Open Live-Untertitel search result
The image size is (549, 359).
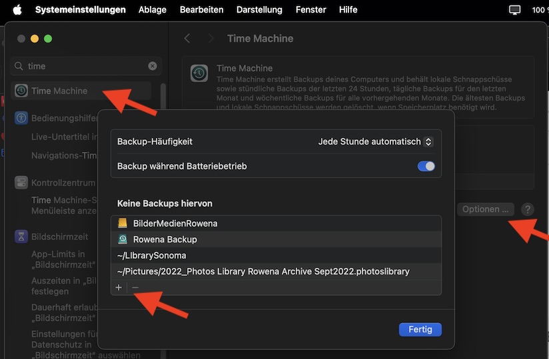(65, 137)
